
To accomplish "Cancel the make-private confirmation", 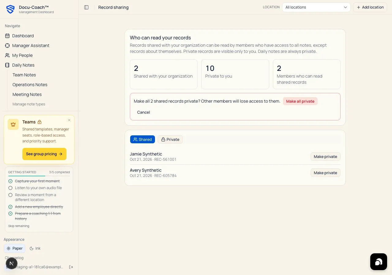I will (144, 112).
